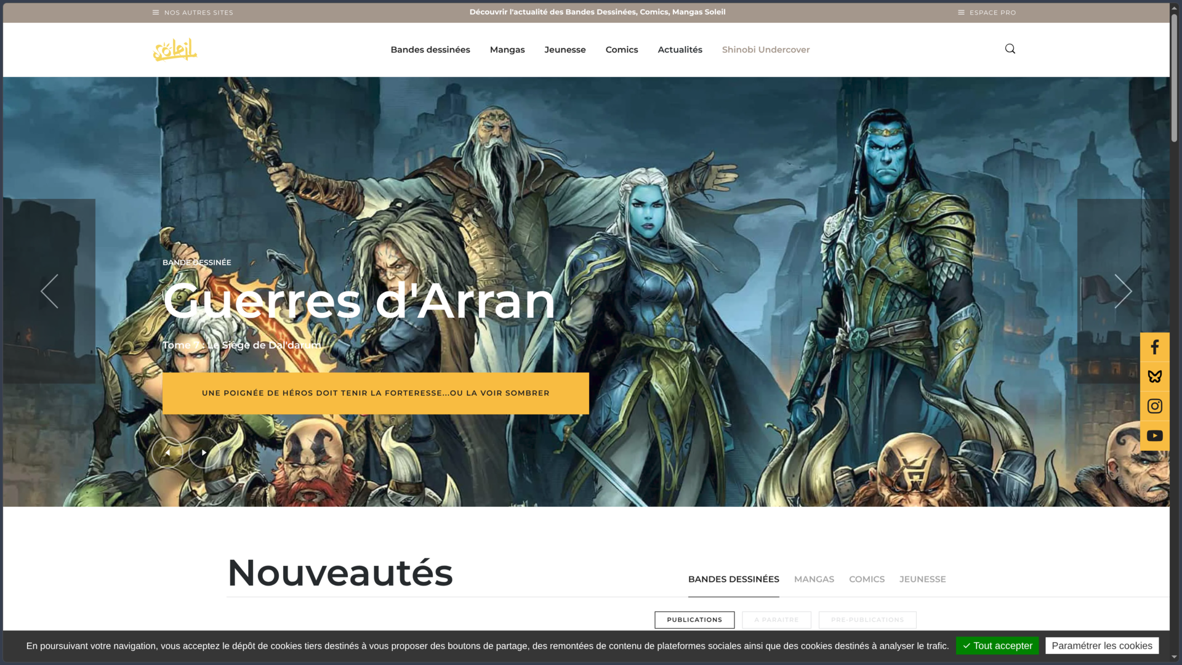Click the Découvrir l'actualité top banner text
This screenshot has width=1182, height=665.
tap(597, 12)
